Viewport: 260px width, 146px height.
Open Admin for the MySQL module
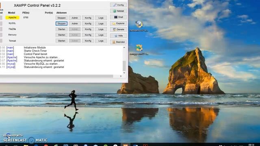pos(75,24)
